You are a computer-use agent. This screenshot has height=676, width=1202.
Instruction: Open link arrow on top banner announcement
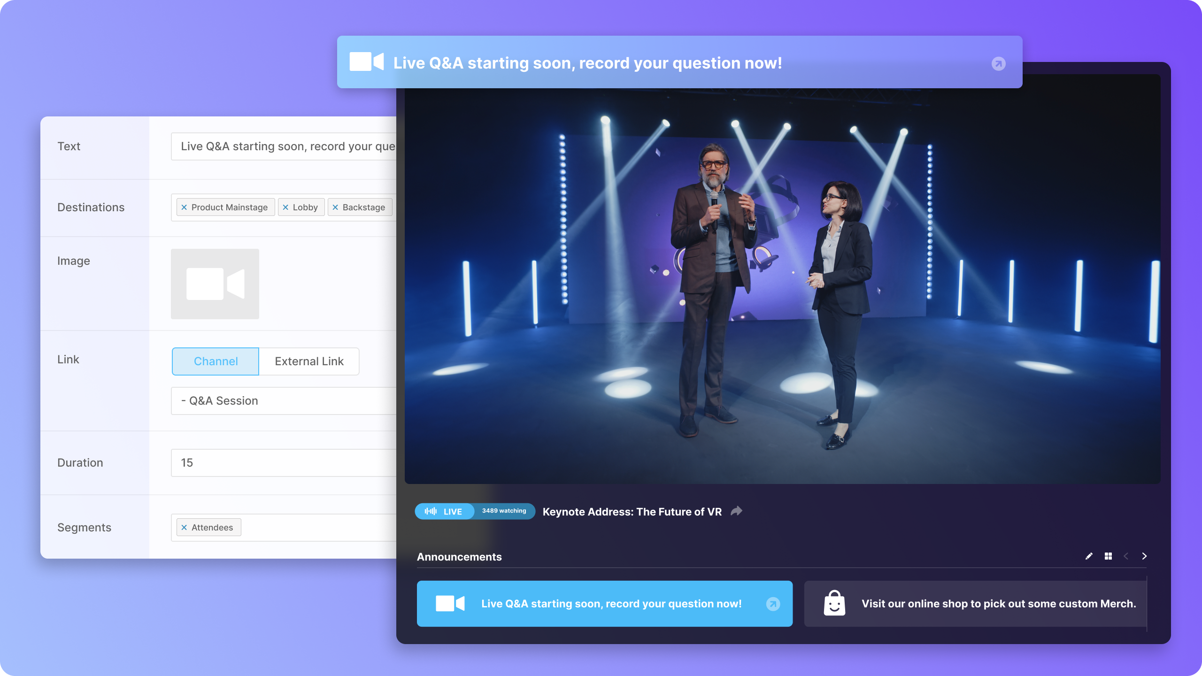[x=998, y=63]
